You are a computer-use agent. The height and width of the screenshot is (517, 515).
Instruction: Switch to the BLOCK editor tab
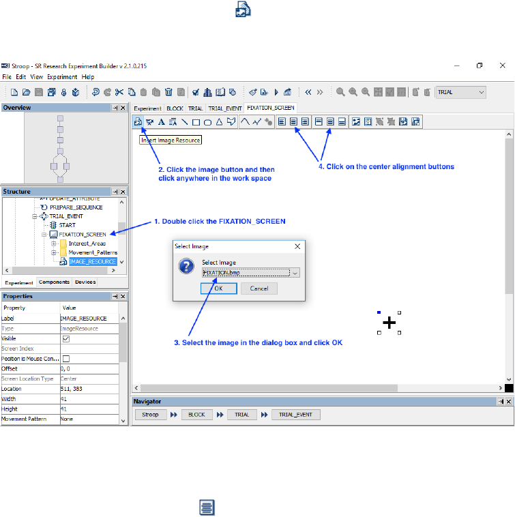pyautogui.click(x=175, y=108)
